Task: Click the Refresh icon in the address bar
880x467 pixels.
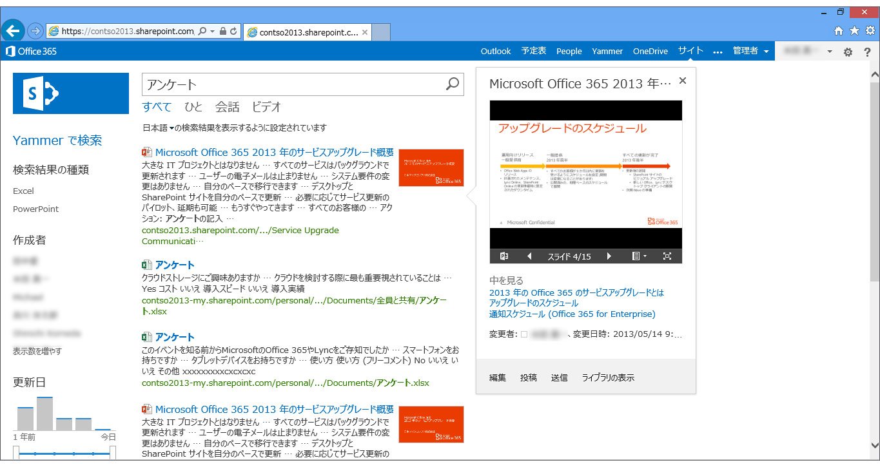Action: [x=233, y=31]
